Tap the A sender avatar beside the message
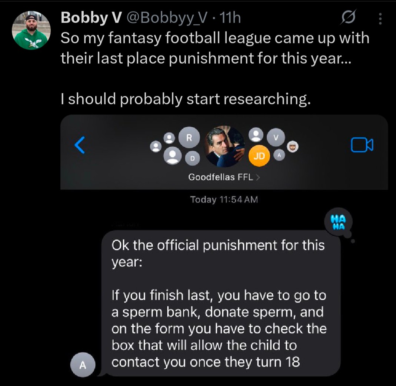 (x=83, y=365)
